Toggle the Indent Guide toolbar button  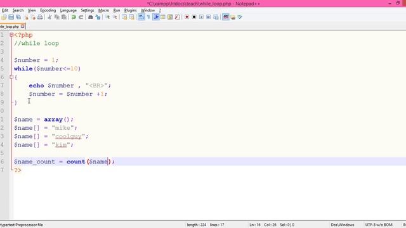156,17
